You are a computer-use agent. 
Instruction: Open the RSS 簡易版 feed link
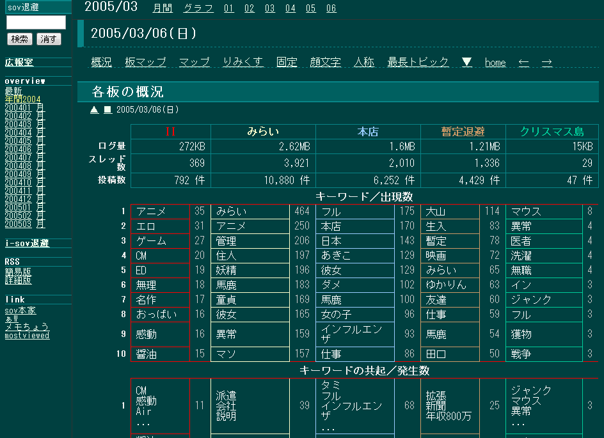18,272
